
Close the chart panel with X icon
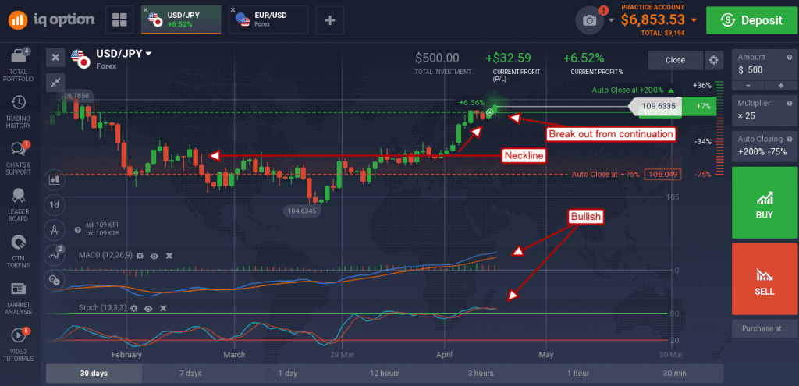[x=55, y=58]
